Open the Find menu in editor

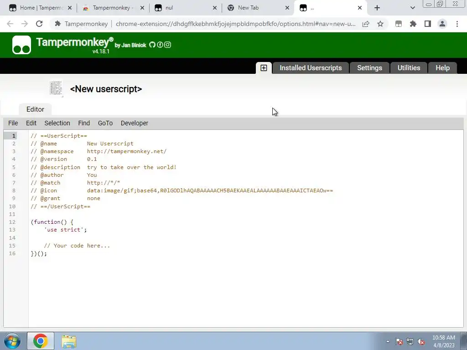pyautogui.click(x=84, y=123)
